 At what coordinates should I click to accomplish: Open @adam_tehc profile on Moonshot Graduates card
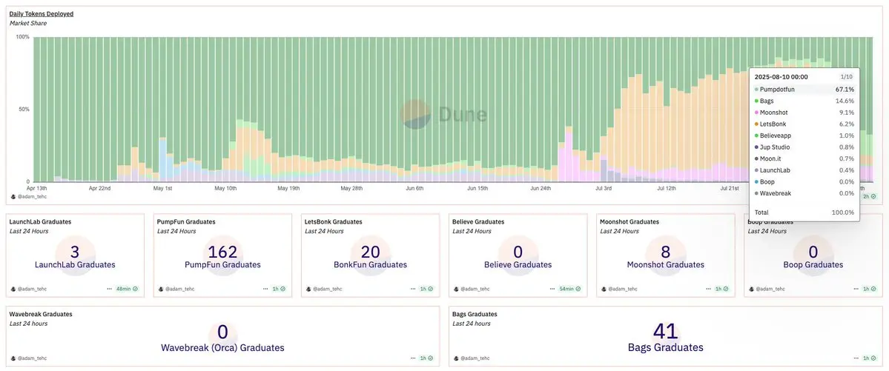tap(619, 289)
